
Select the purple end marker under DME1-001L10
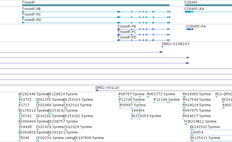(x=97, y=90)
